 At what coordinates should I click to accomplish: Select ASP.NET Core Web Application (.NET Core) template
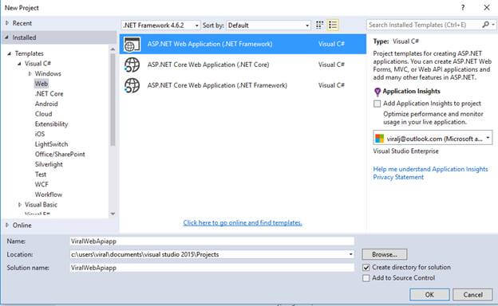[243, 65]
